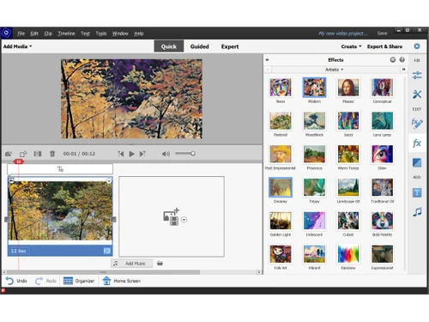
Task: Apply the Woodblock effect thumbnail
Action: (314, 120)
